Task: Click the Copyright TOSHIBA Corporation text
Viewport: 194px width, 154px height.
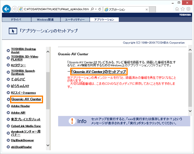Action: click(x=154, y=43)
